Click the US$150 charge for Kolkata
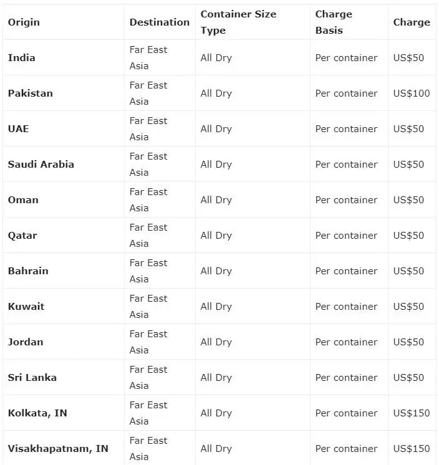 click(x=411, y=413)
